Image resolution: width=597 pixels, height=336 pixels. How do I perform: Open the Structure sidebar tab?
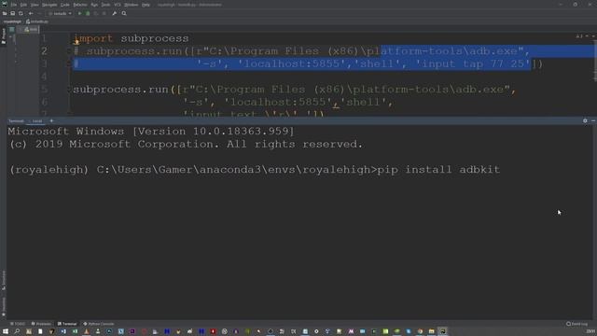4,280
